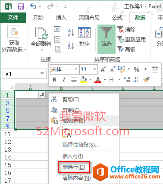Open 获取外部数据 menu
Image resolution: width=163 pixels, height=184 pixels.
coord(14,39)
